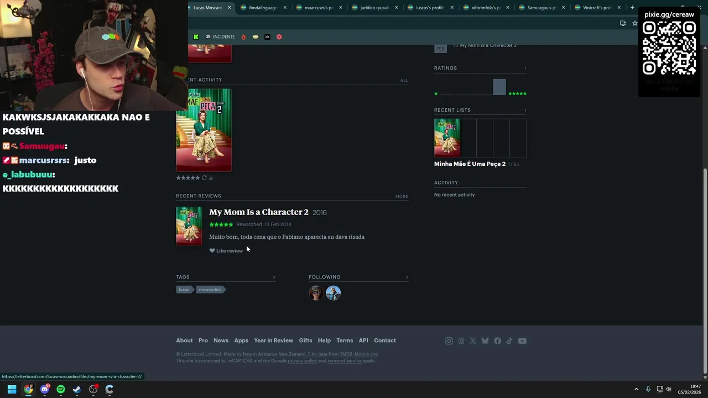Viewport: 708px width, 398px height.
Task: Open the Contact footer link
Action: [385, 341]
